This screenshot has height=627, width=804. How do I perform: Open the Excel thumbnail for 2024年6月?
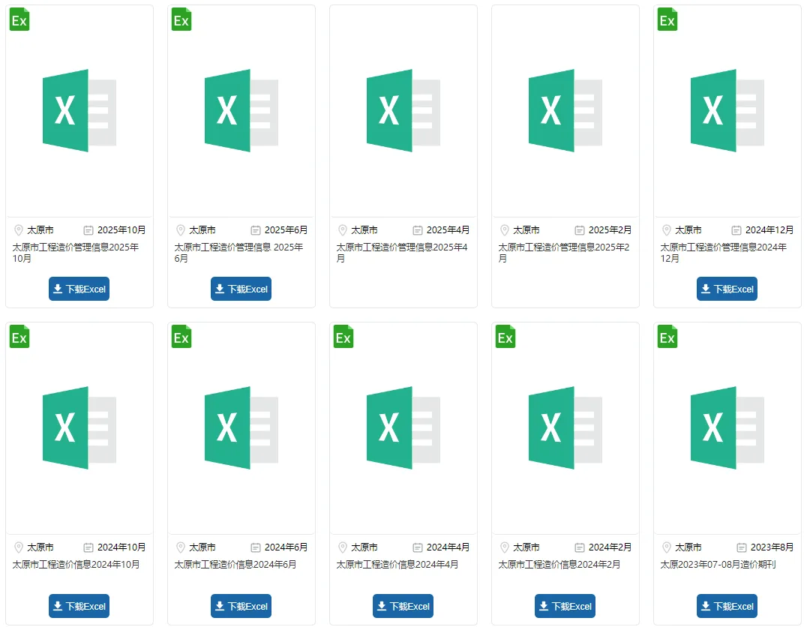pos(241,427)
